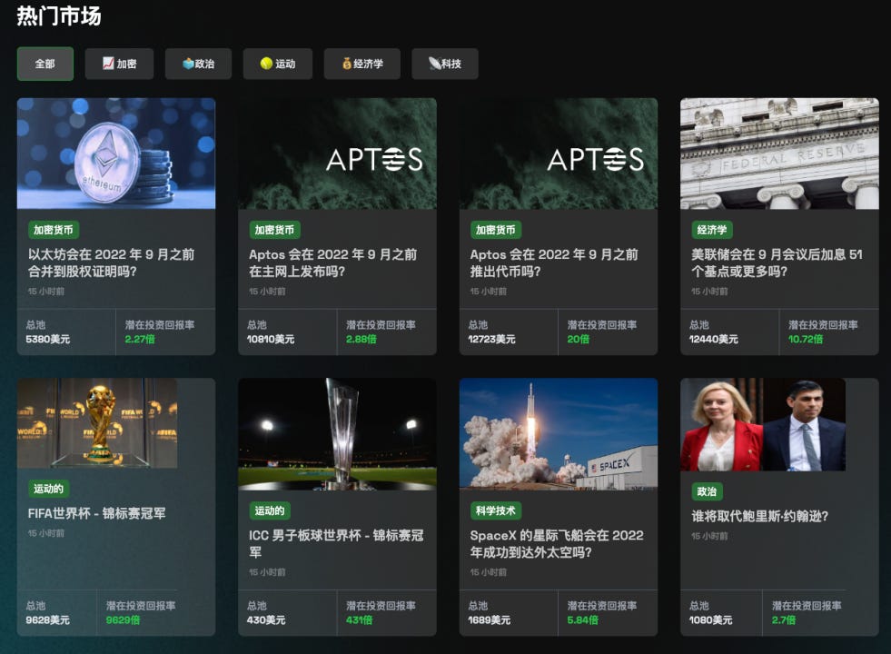Click the 431倍 return value
This screenshot has width=891, height=654.
[359, 619]
